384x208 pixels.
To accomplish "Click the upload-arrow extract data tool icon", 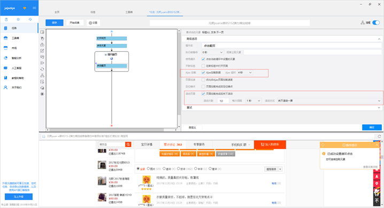I will 42,44.
